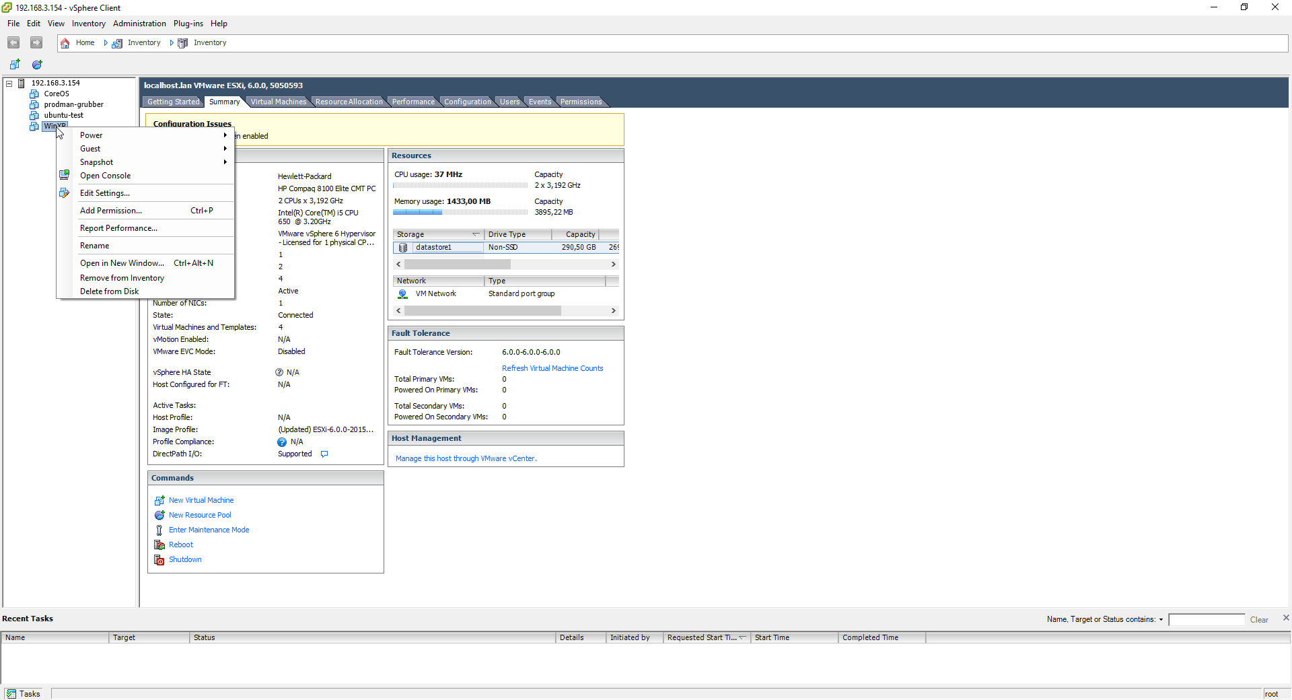Select the CoreOS VM in inventory tree

(x=57, y=94)
